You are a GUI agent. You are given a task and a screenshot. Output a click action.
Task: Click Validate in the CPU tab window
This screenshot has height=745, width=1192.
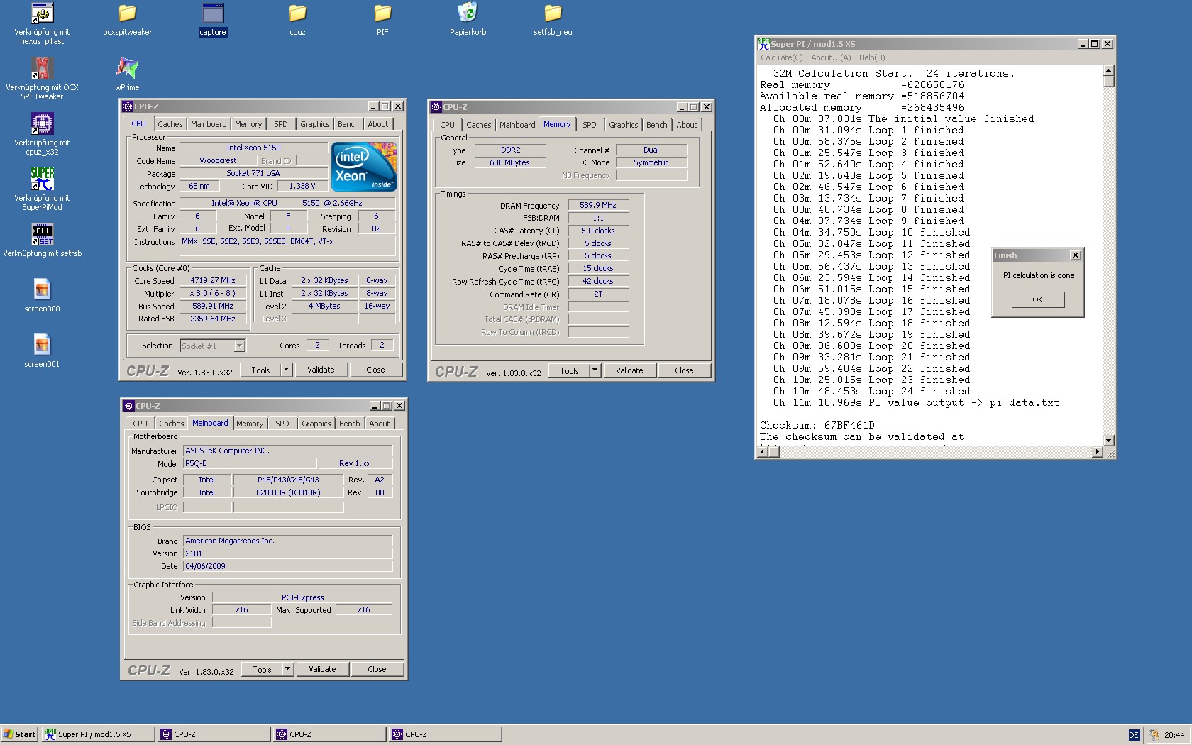tap(321, 370)
